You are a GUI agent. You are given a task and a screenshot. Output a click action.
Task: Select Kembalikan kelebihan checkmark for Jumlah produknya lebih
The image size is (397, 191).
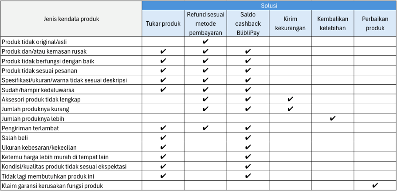pos(333,118)
